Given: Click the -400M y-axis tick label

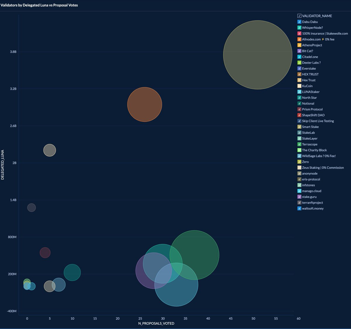Looking at the screenshot, I should pyautogui.click(x=12, y=311).
